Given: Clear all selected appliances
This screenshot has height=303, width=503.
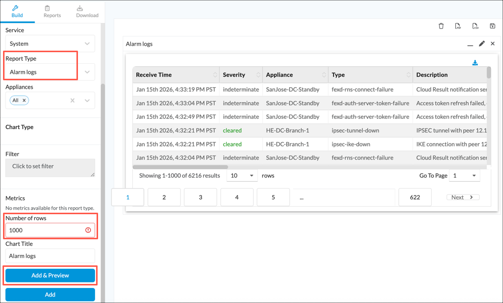Looking at the screenshot, I should 72,100.
